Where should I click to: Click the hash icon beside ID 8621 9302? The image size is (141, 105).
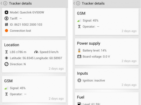(6, 25)
